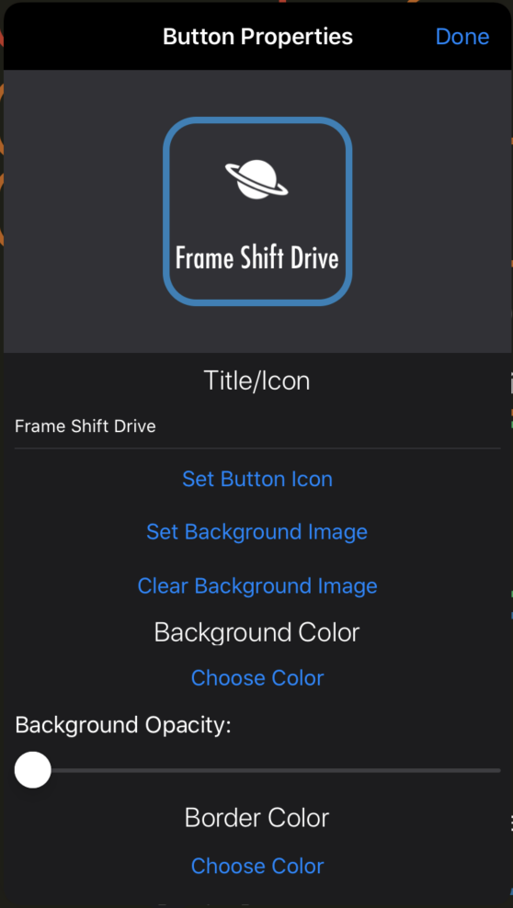Click the Background Opacity slider knob
Screen dimensions: 513x908
pyautogui.click(x=33, y=769)
